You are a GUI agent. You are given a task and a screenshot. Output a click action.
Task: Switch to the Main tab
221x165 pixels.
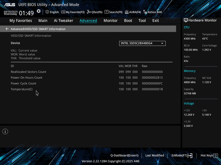[x=43, y=20]
